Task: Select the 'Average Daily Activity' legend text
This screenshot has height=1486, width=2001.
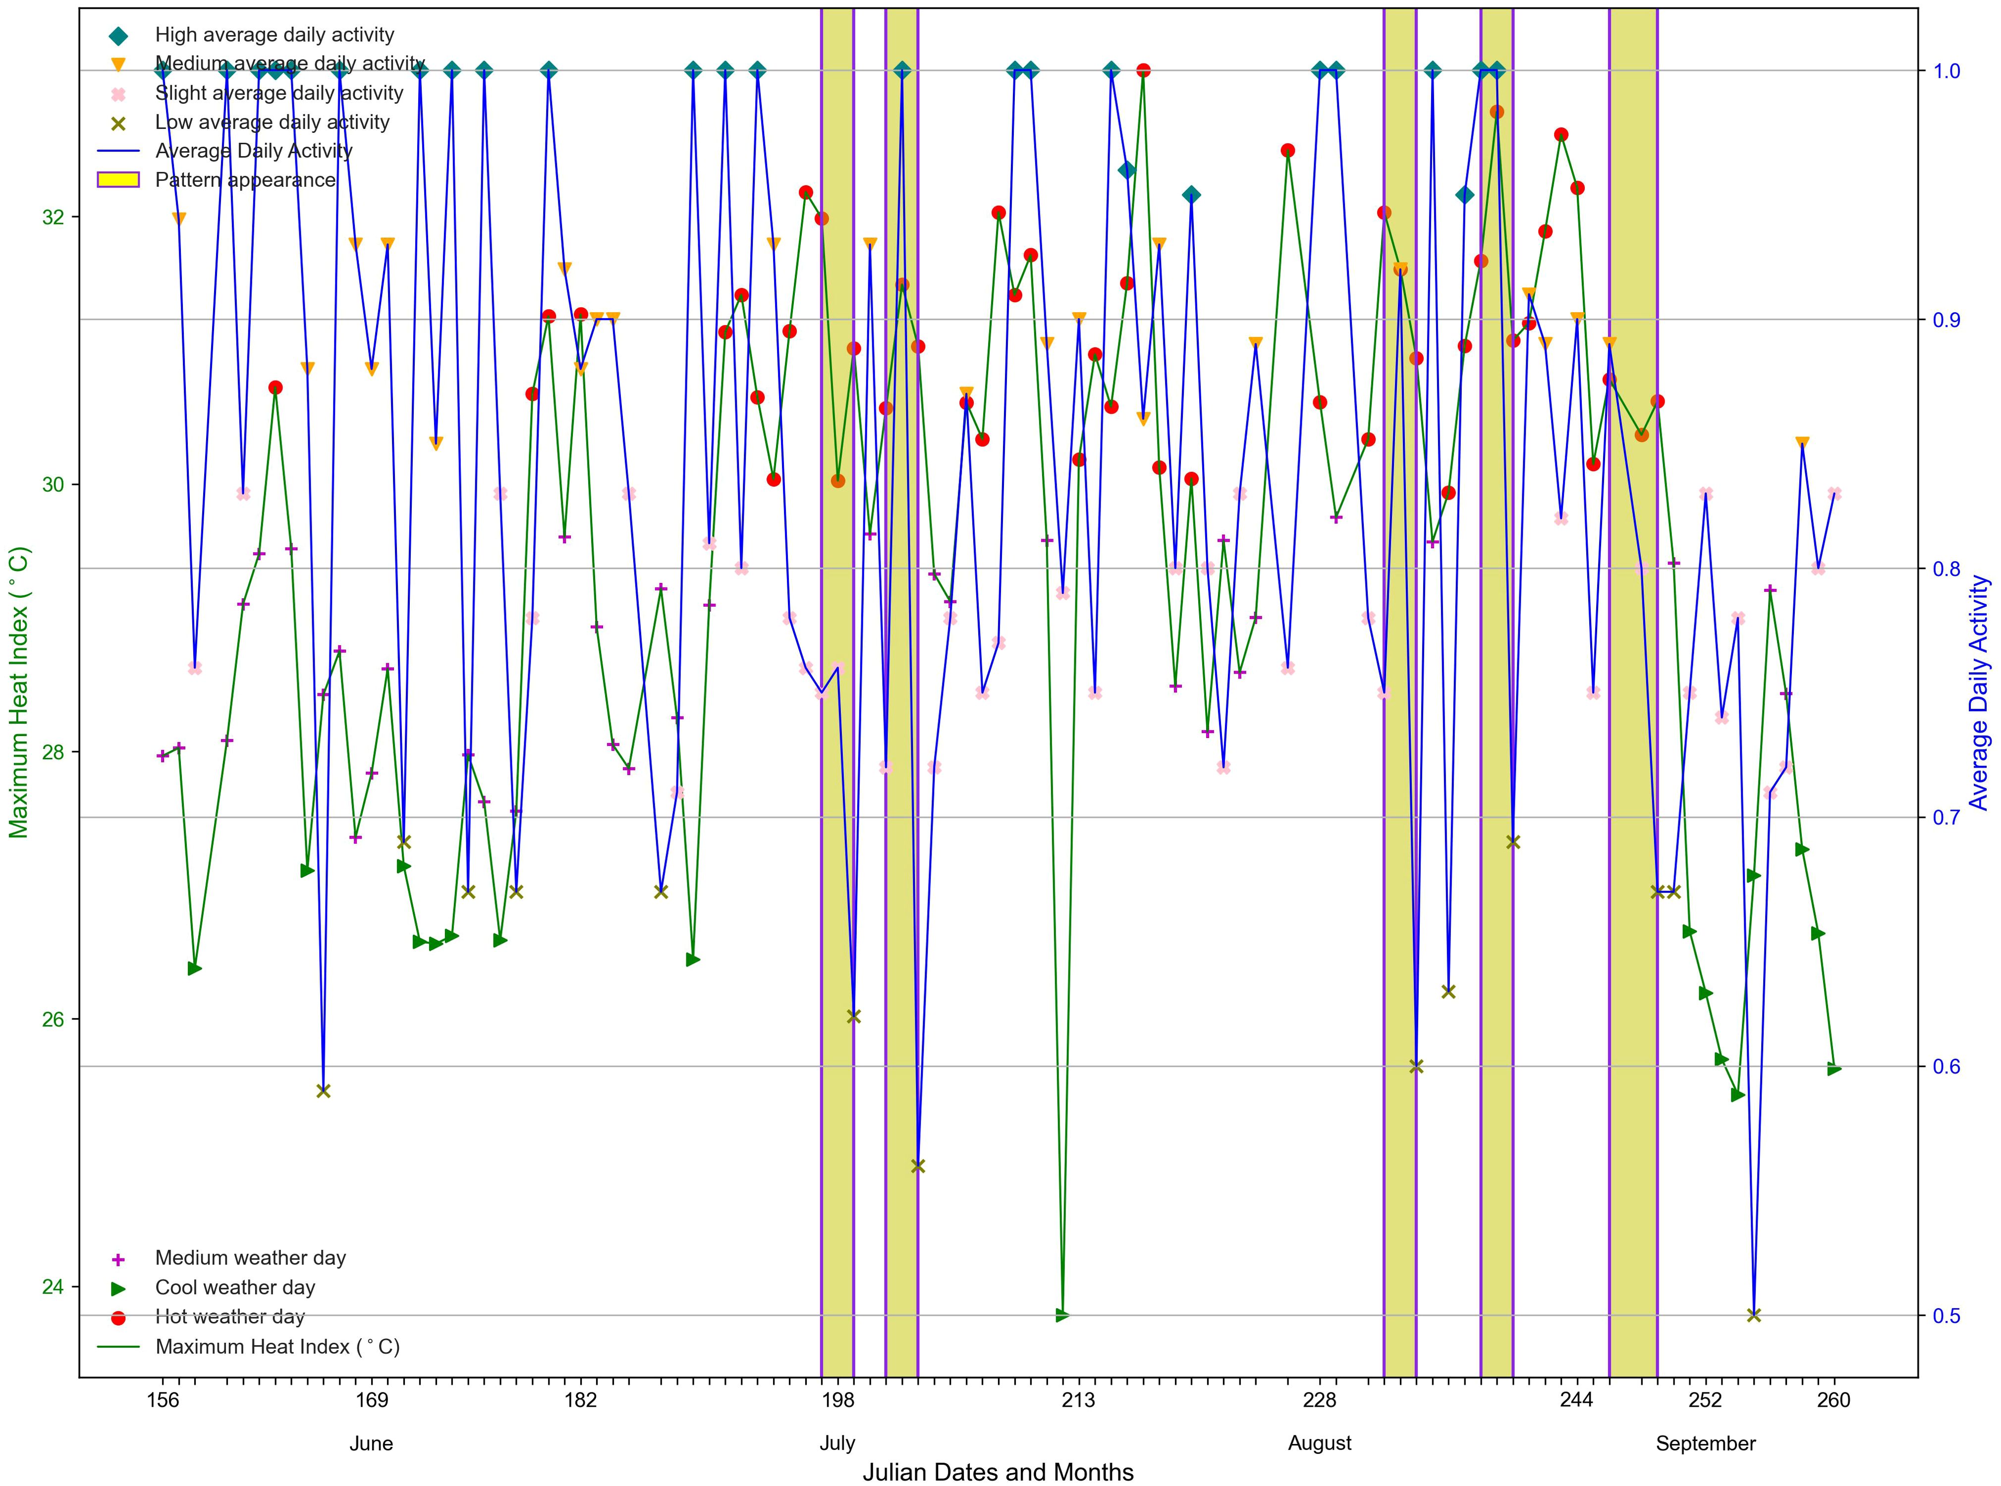Action: (x=254, y=150)
